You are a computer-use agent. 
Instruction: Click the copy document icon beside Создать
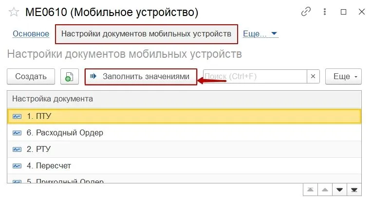pos(70,77)
